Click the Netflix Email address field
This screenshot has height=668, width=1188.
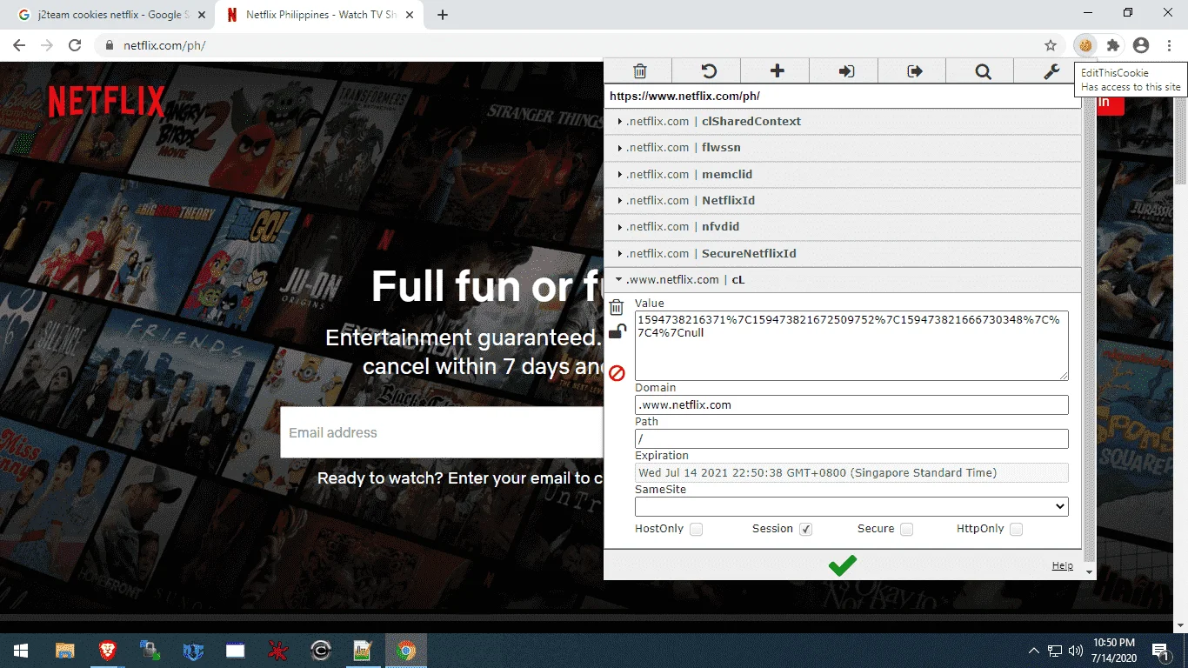pyautogui.click(x=442, y=432)
